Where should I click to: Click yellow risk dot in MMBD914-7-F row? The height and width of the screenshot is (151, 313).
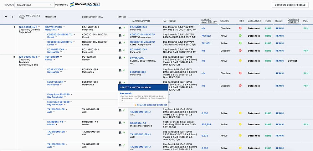click(x=240, y=124)
